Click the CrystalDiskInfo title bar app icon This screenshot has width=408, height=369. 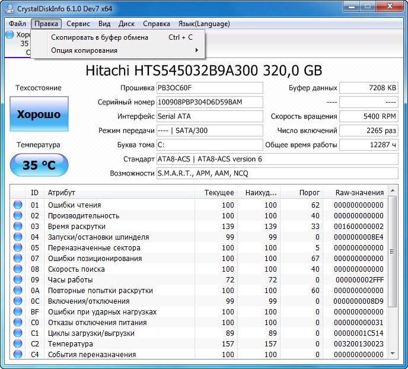click(x=10, y=8)
